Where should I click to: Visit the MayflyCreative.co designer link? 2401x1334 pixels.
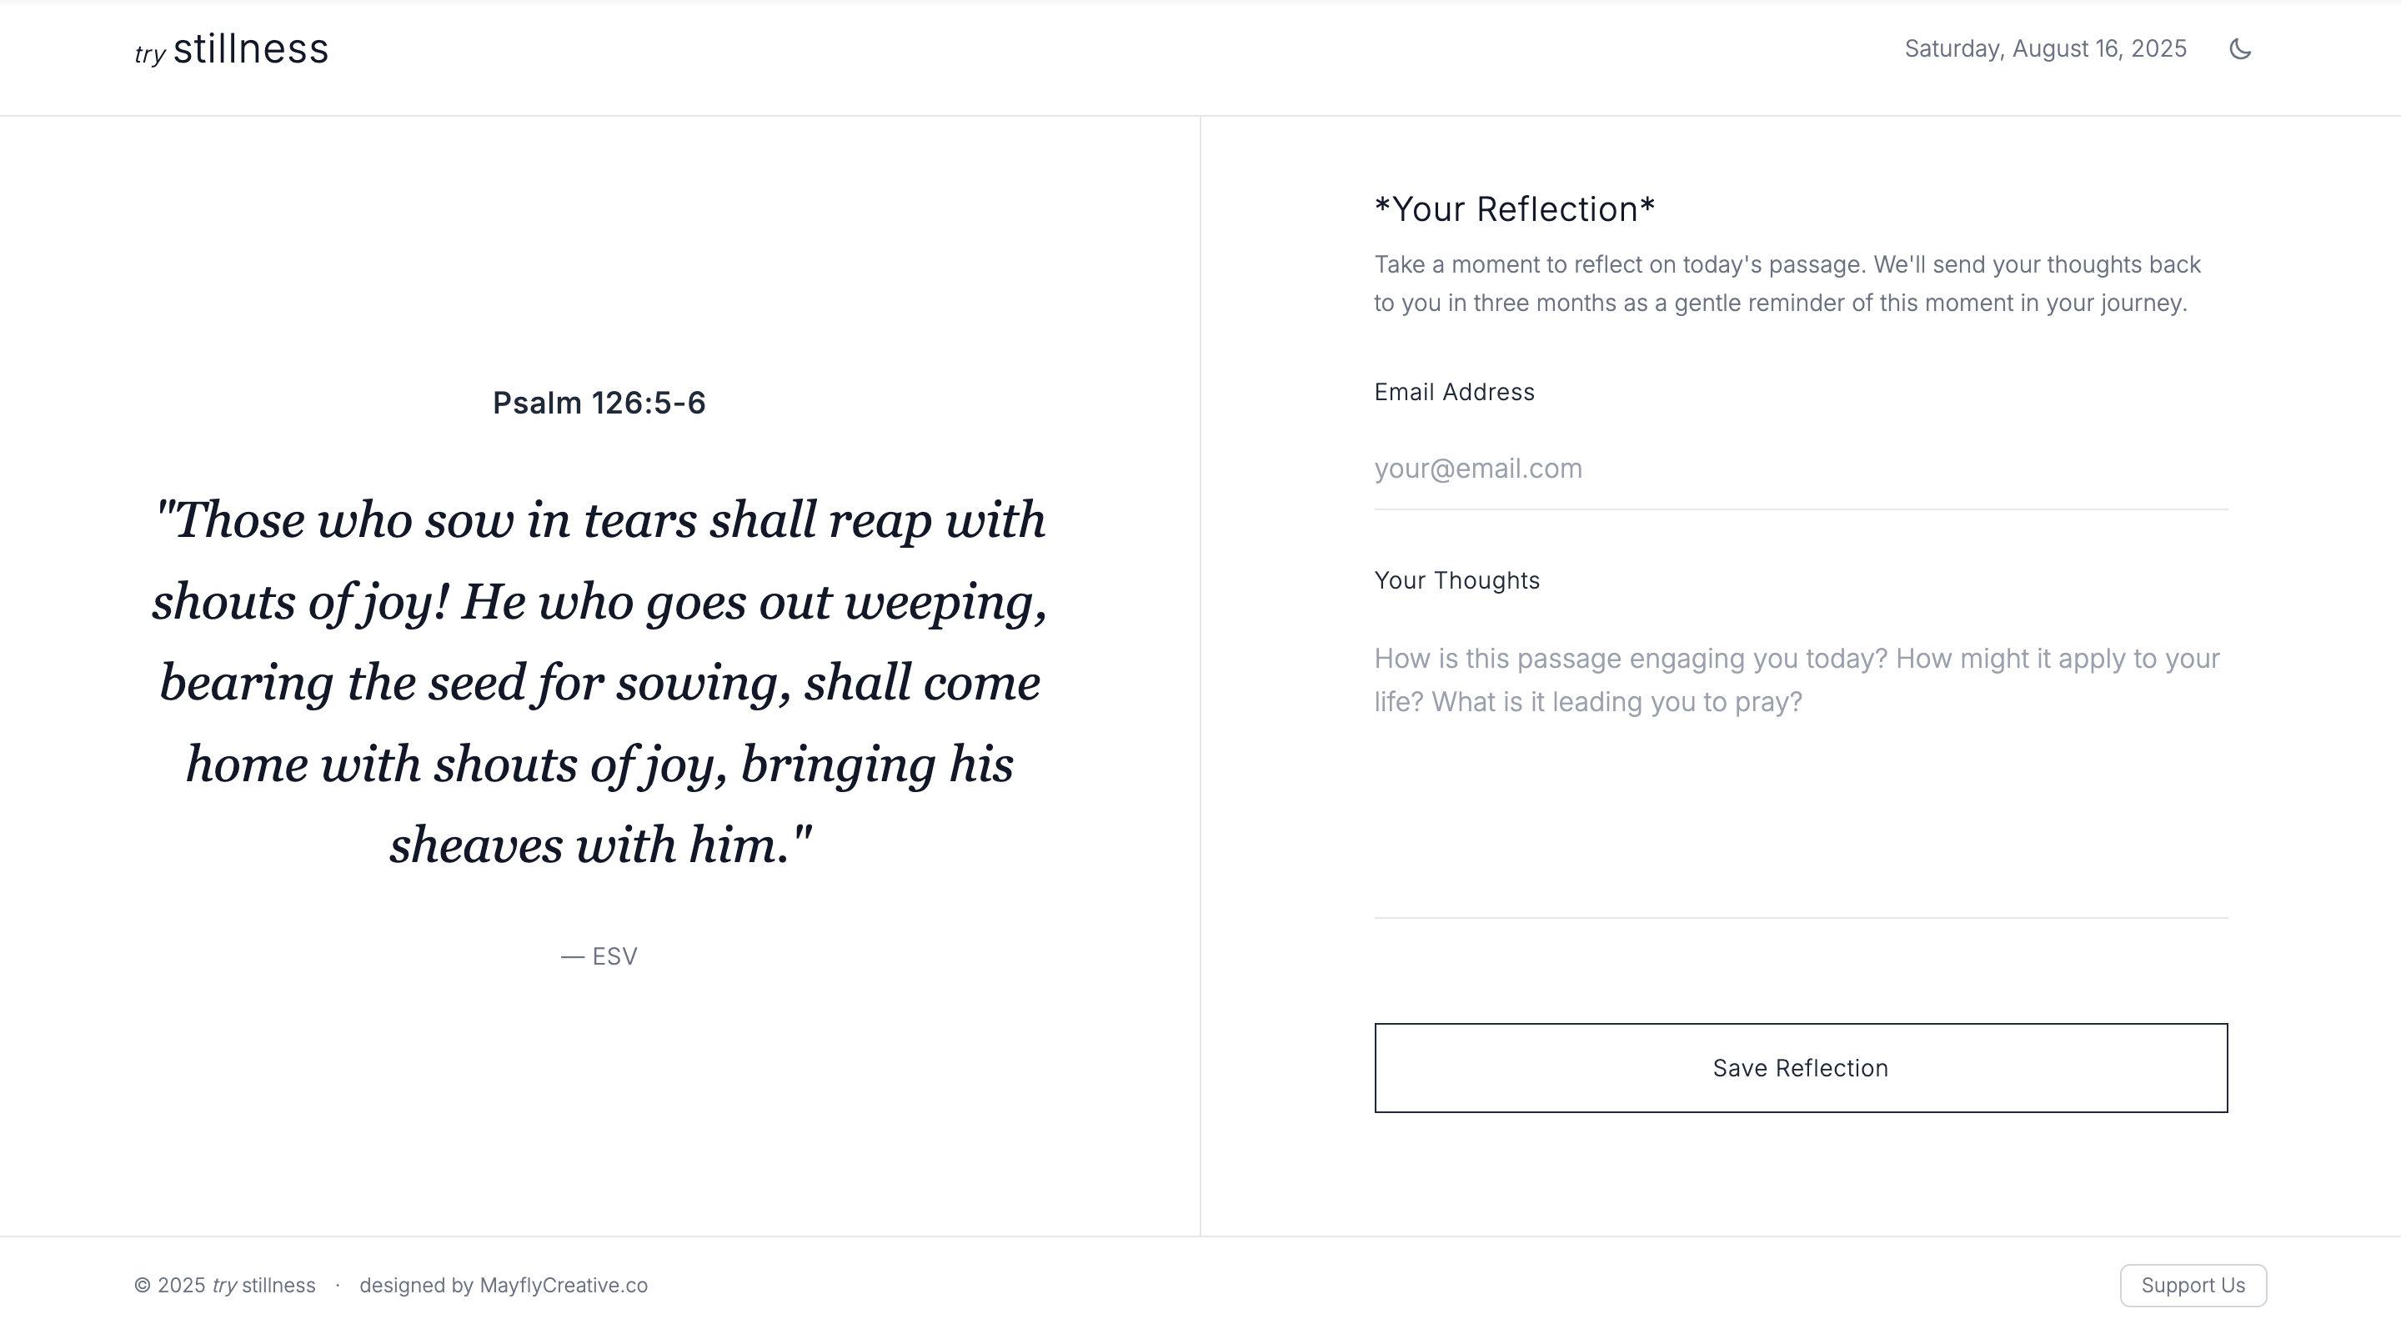click(x=563, y=1286)
